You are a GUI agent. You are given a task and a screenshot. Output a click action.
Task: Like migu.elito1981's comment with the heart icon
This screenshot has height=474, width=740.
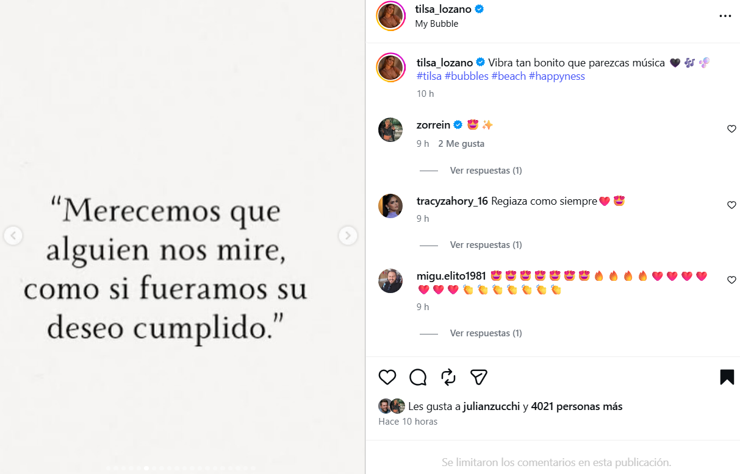pyautogui.click(x=731, y=280)
